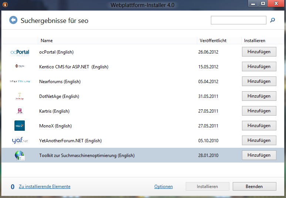The height and width of the screenshot is (198, 286).
Task: Click the ocPortal logo icon
Action: pyautogui.click(x=20, y=52)
